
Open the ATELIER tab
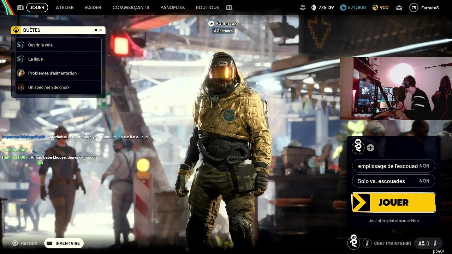coord(65,7)
